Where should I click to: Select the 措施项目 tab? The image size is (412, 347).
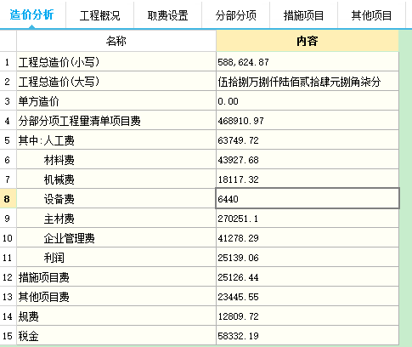[x=303, y=15]
